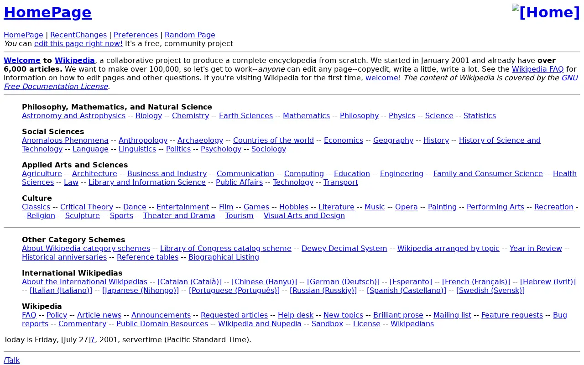This screenshot has width=584, height=365.
Task: Click the [Swedish (Svensk)] link
Action: [x=490, y=291]
